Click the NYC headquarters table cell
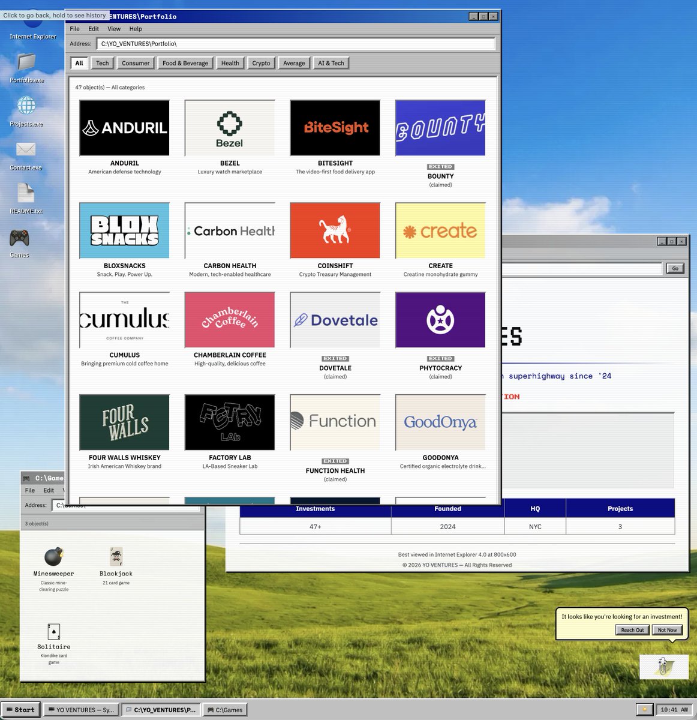Screen dimensions: 697x720 (535, 527)
